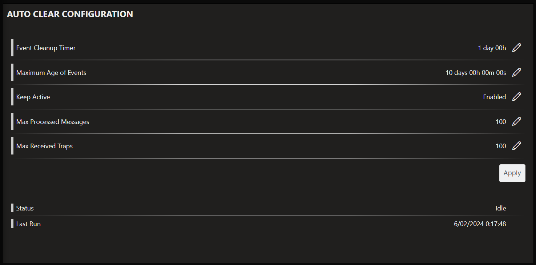Apply the auto clear configuration
The width and height of the screenshot is (536, 265).
(x=512, y=173)
